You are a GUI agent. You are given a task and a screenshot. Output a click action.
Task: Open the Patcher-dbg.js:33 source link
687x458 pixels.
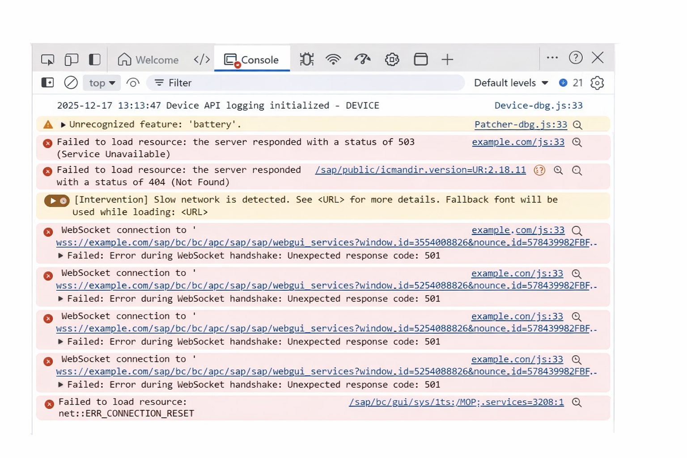click(521, 124)
